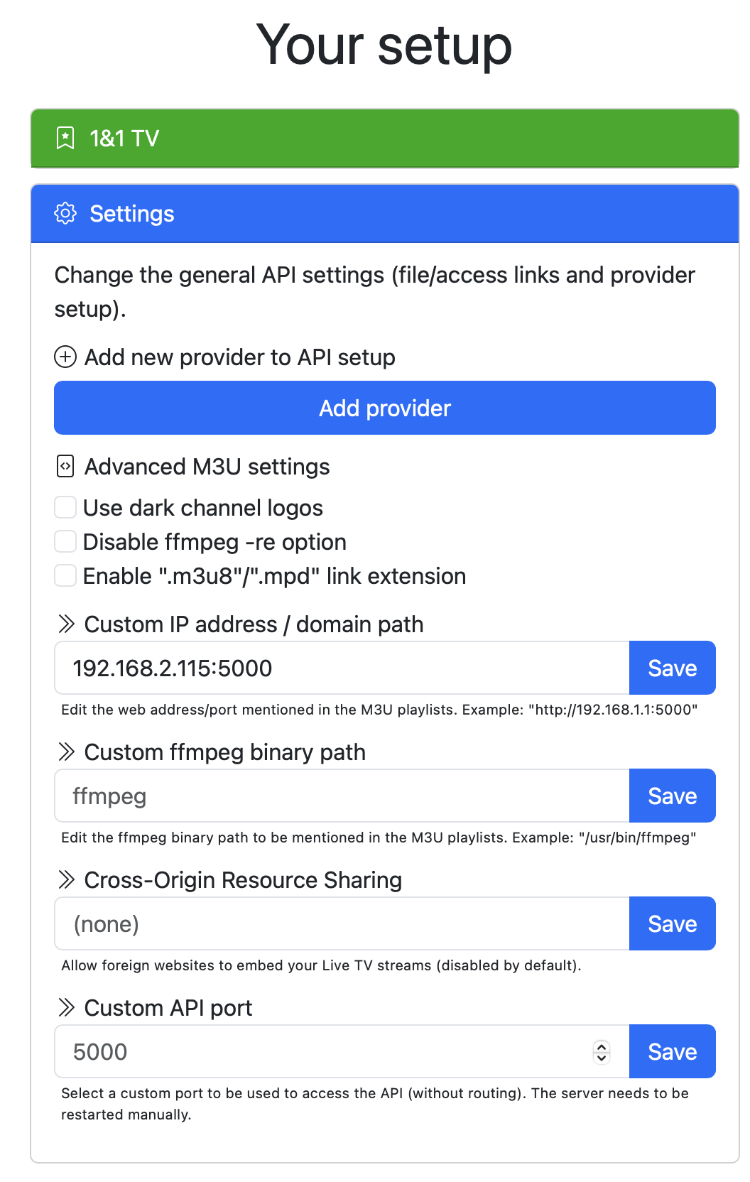
Task: Click double chevron icon by Custom API port
Action: click(x=66, y=1007)
